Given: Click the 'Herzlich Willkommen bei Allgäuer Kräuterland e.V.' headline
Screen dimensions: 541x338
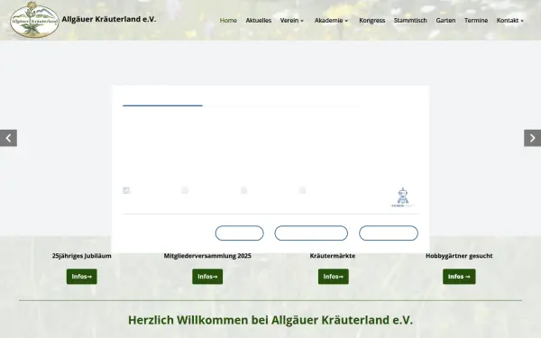Looking at the screenshot, I should pos(270,320).
